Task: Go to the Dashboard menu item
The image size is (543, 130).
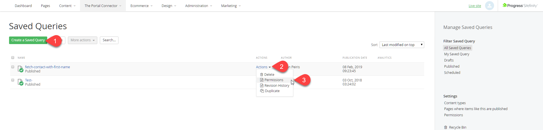Action: pyautogui.click(x=23, y=6)
